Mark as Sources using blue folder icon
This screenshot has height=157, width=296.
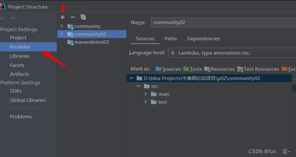click(x=158, y=69)
